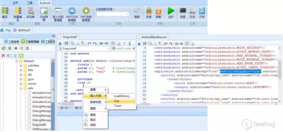Click the folder search icon in project panel
This screenshot has width=283, height=132.
coord(22,48)
